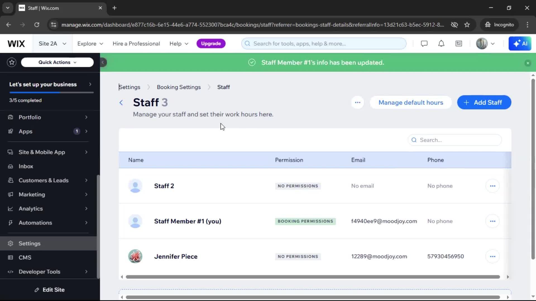Open the Site 2A site selector
This screenshot has width=536, height=301.
pyautogui.click(x=52, y=44)
